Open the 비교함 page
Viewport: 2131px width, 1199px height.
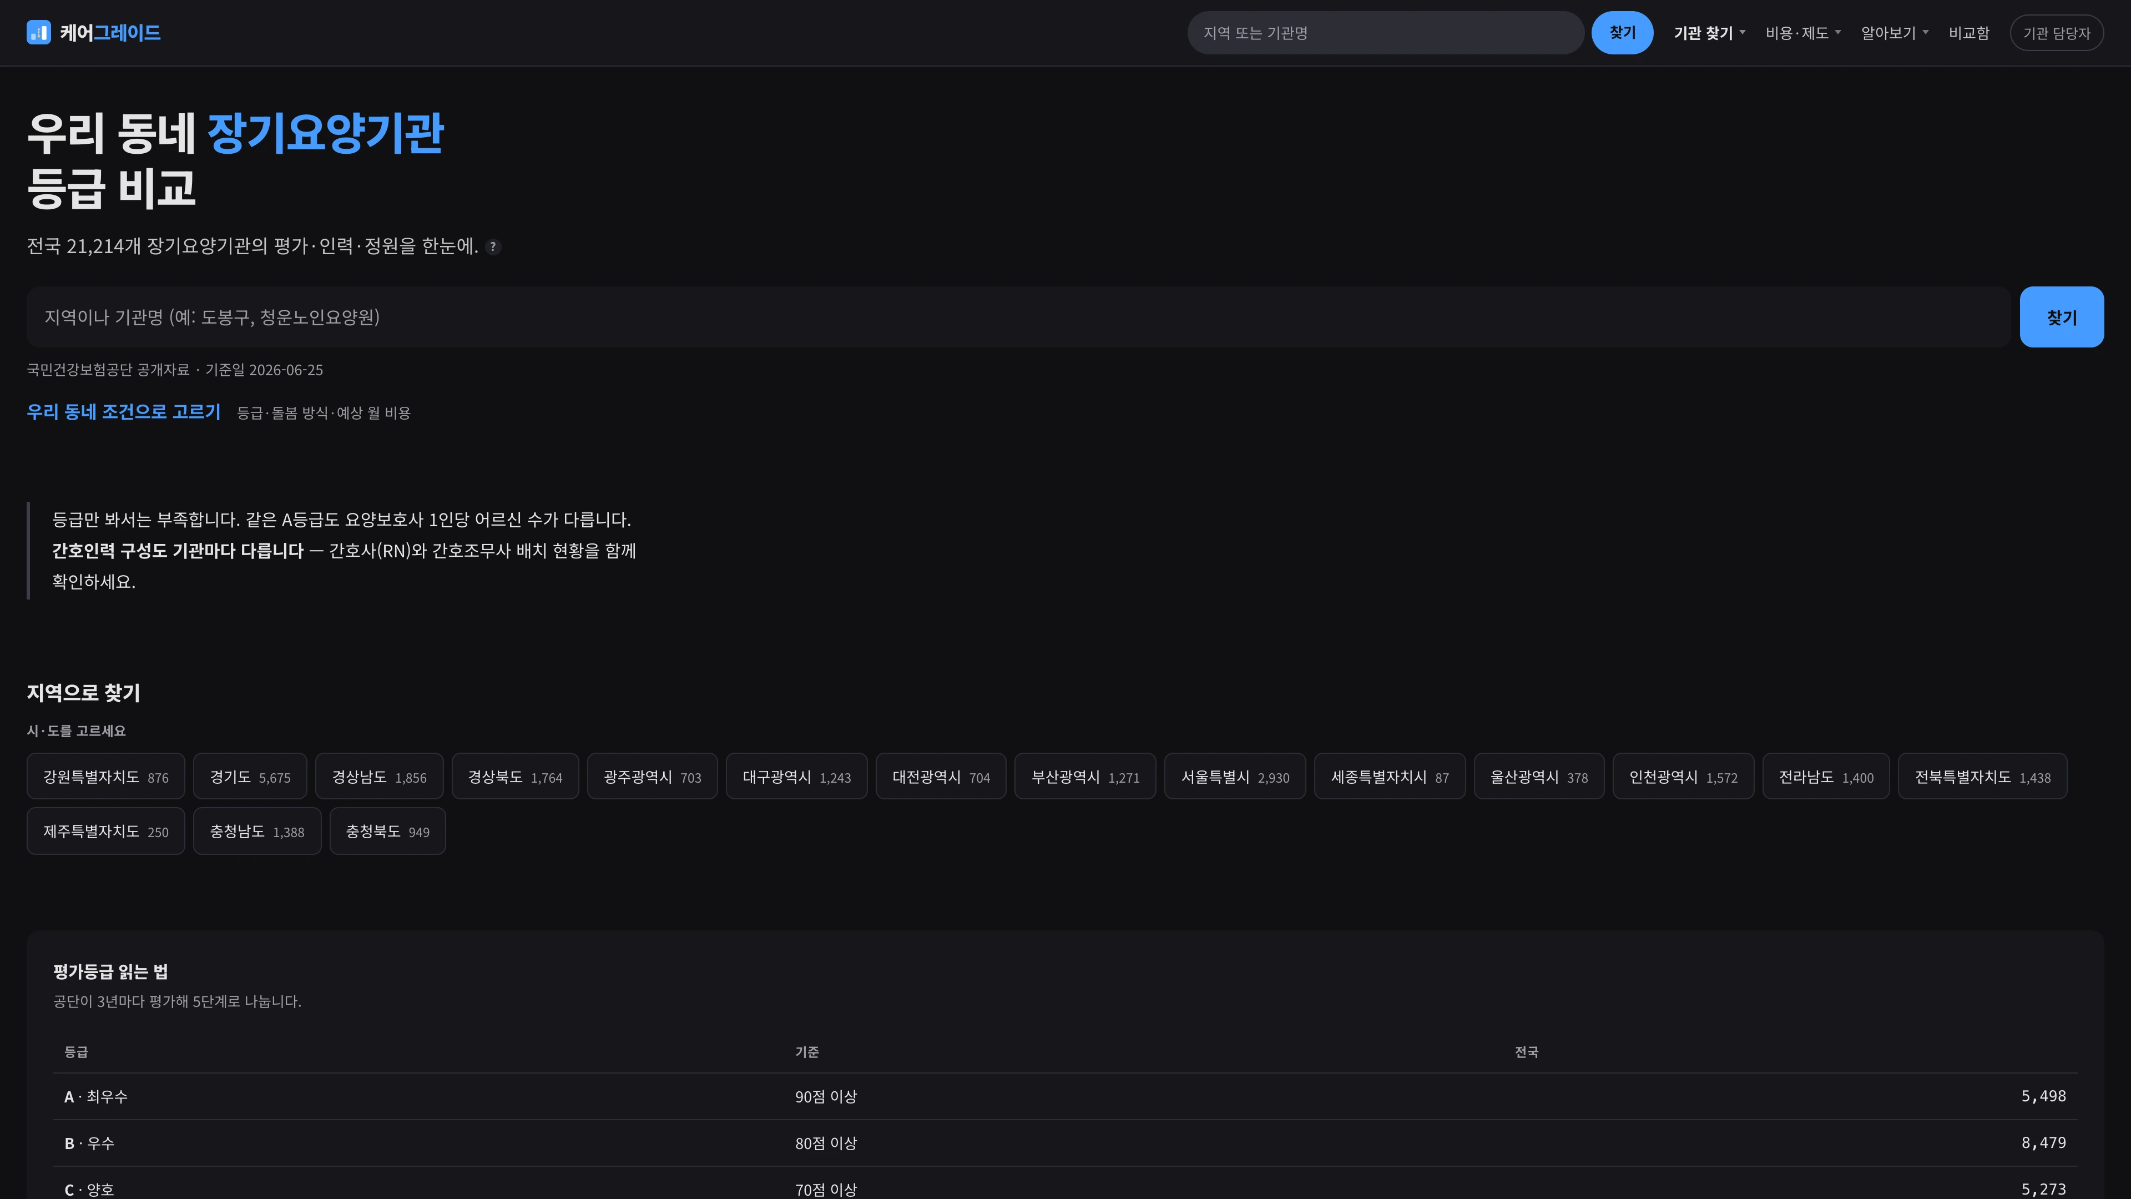[x=1969, y=33]
